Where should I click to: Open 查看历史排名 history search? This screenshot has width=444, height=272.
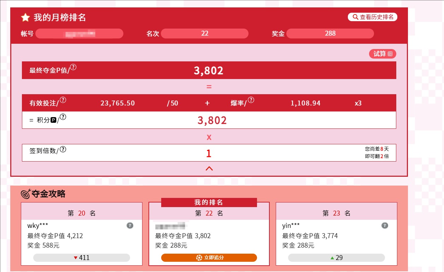(373, 17)
